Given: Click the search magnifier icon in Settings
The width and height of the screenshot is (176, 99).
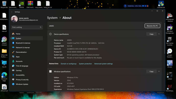Looking at the screenshot, I should click(x=40, y=27).
